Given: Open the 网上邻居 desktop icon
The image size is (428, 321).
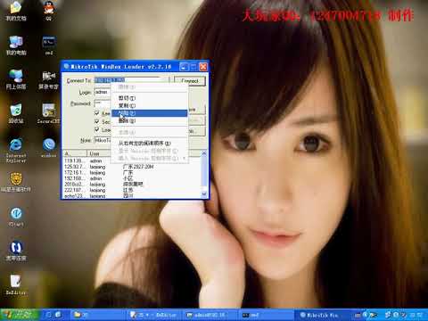Looking at the screenshot, I should (x=16, y=79).
